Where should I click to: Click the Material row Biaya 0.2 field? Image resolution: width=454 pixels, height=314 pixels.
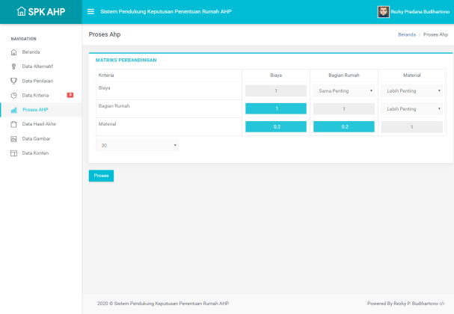coord(276,127)
